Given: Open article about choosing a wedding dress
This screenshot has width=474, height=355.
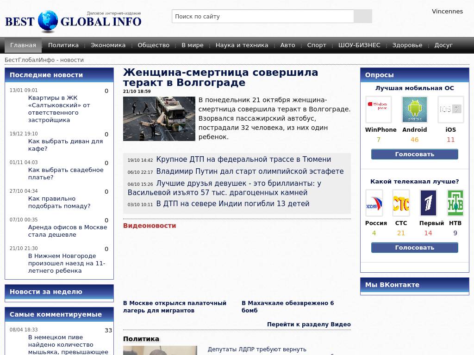Looking at the screenshot, I should pos(66,174).
